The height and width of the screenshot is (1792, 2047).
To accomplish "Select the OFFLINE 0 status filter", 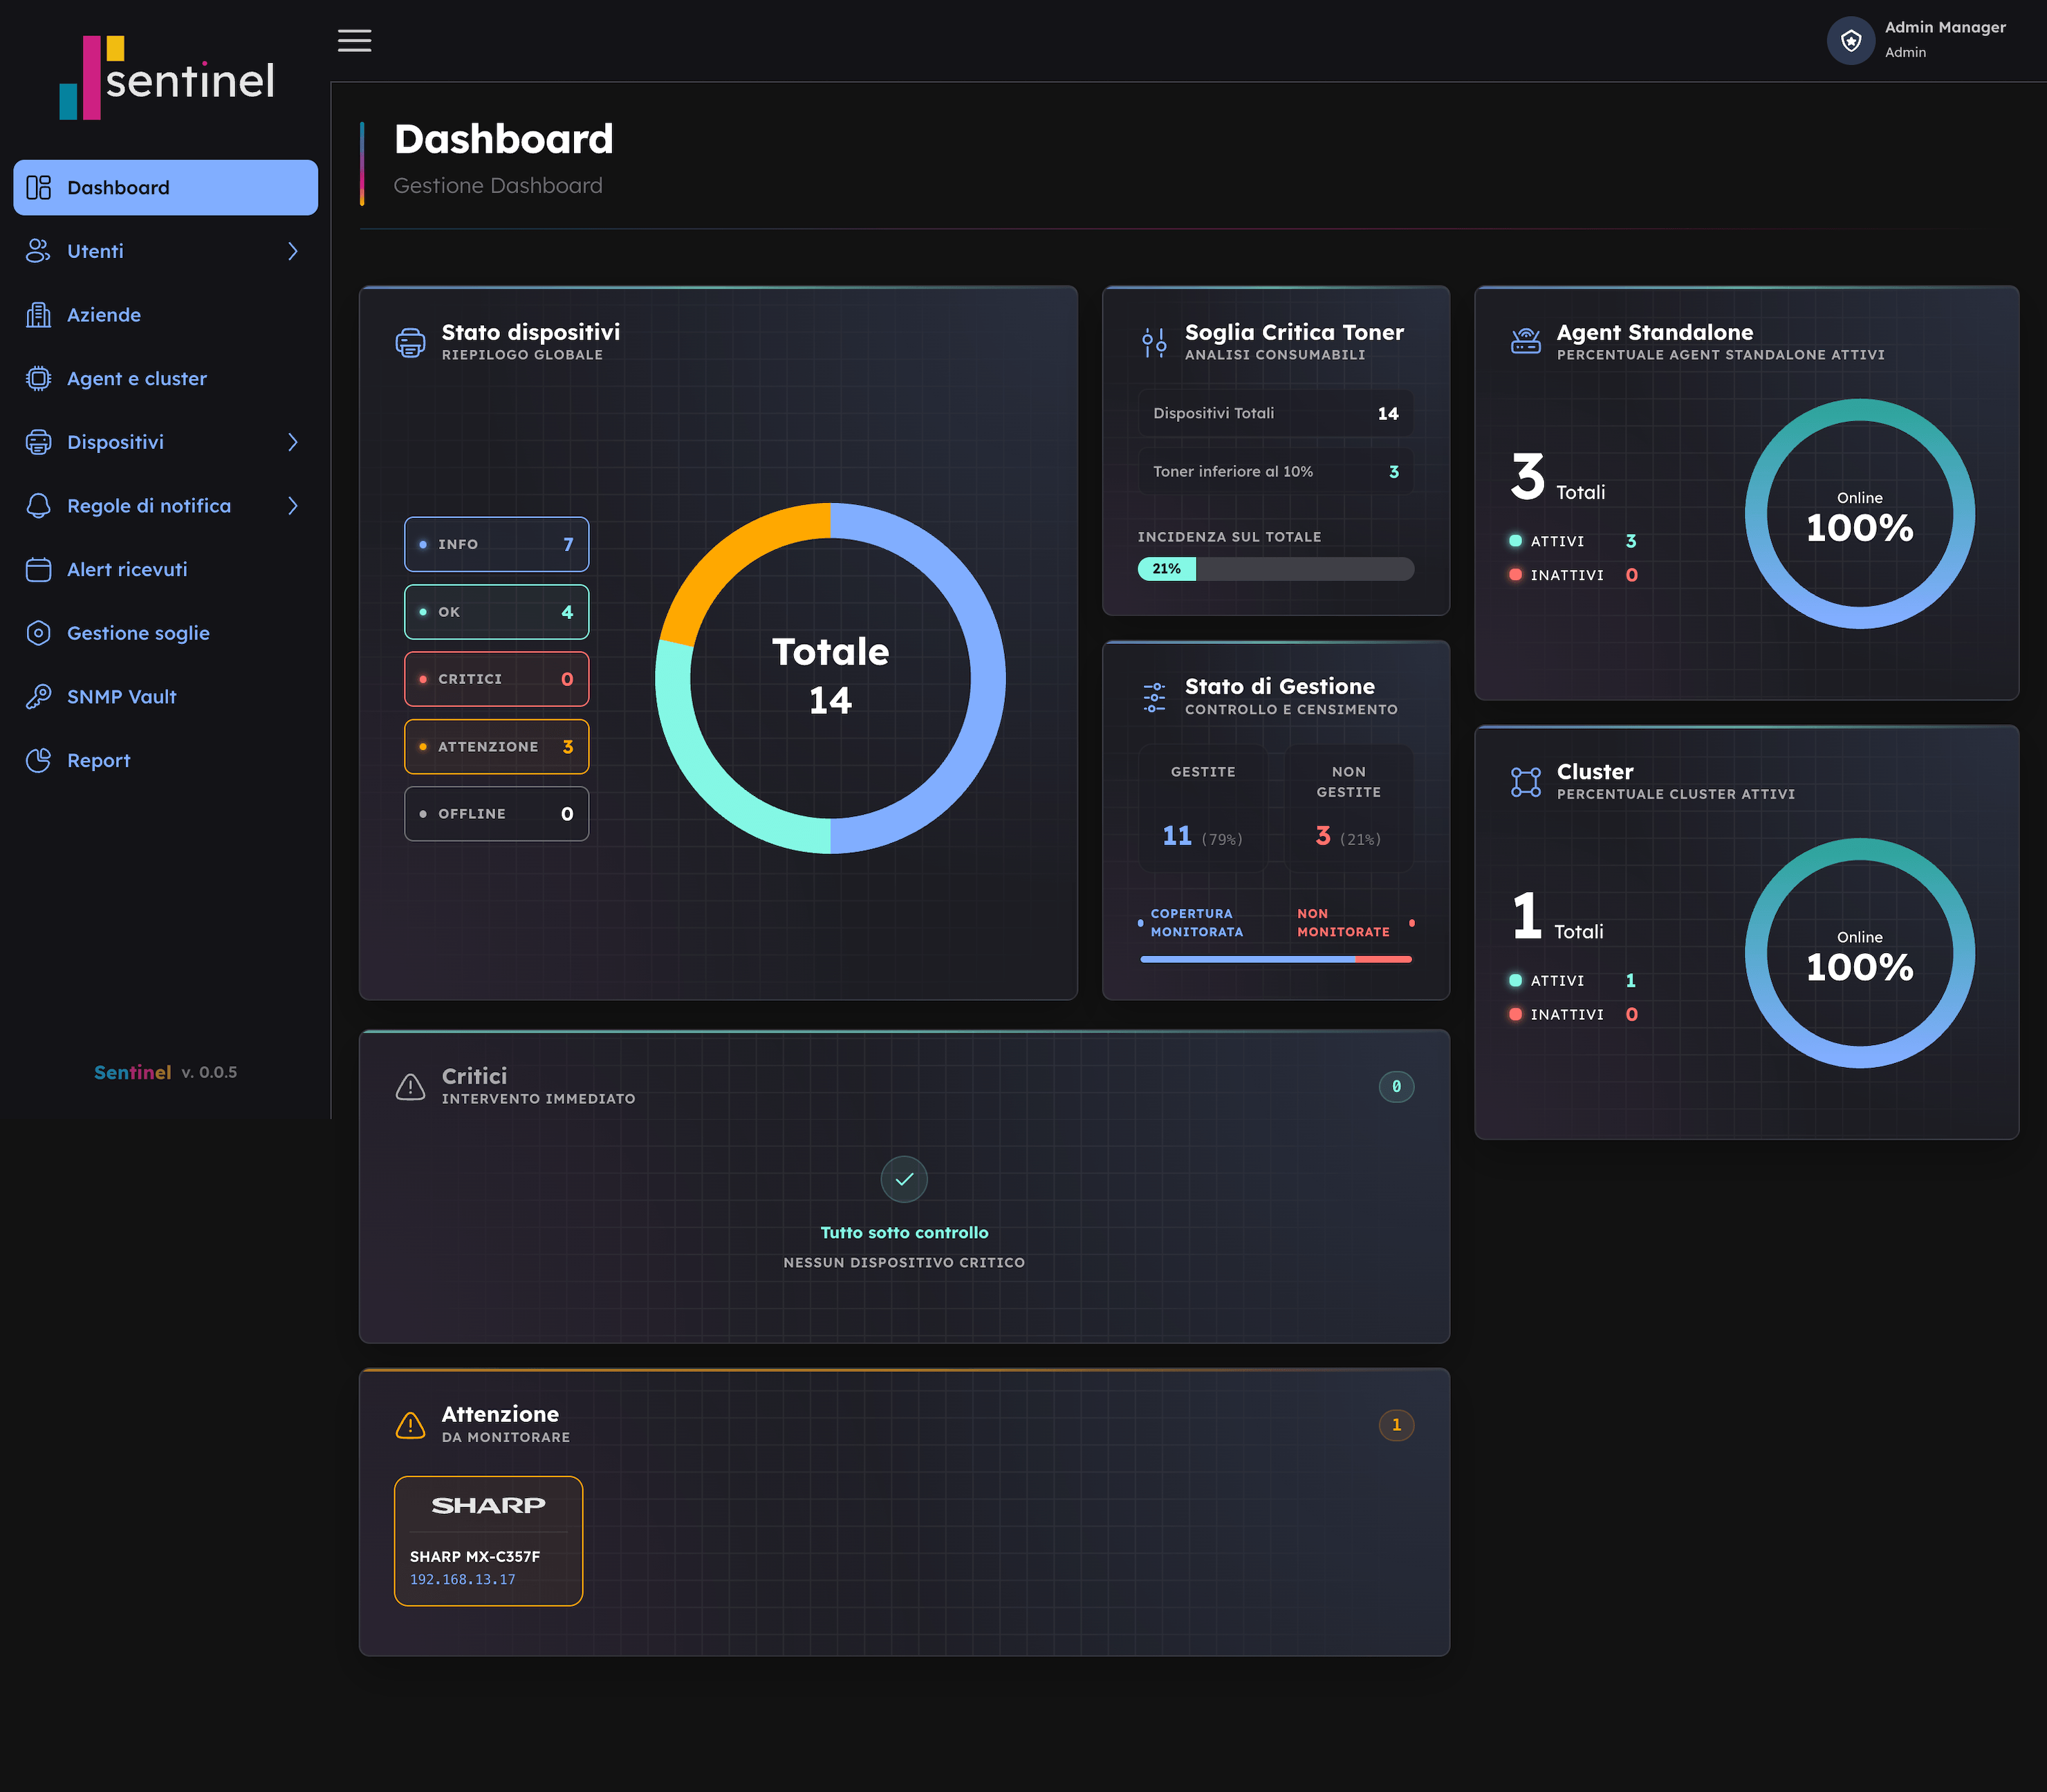I will [496, 814].
